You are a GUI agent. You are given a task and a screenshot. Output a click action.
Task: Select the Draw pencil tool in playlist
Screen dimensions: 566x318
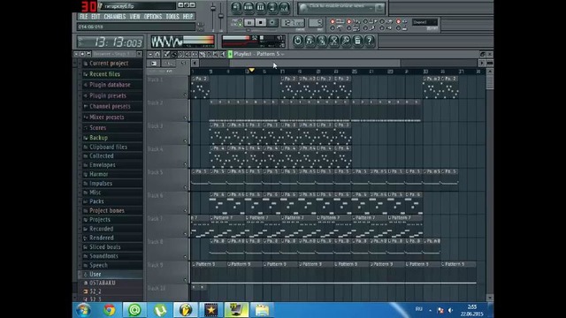[166, 54]
